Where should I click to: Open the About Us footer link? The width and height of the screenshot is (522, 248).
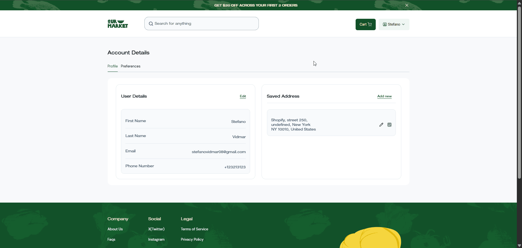pyautogui.click(x=115, y=229)
